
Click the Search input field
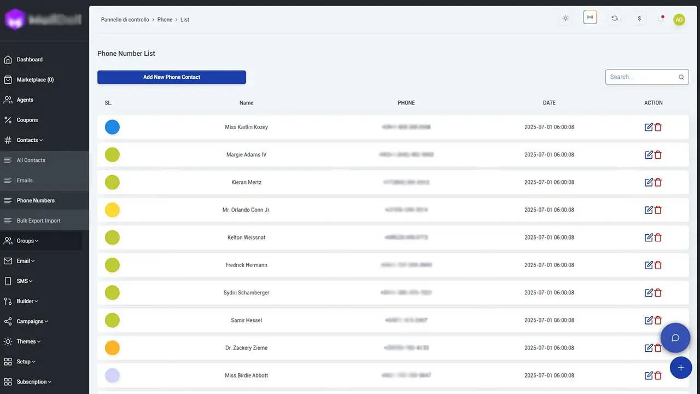coord(641,77)
